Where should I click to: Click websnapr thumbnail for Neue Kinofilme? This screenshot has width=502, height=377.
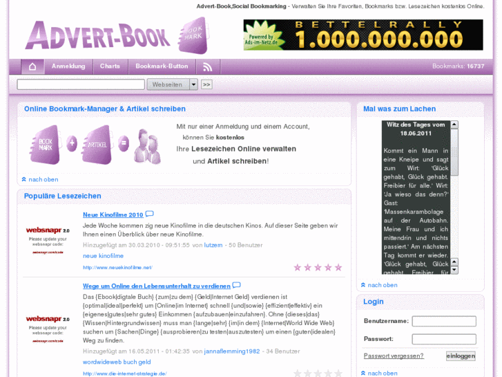click(x=48, y=240)
